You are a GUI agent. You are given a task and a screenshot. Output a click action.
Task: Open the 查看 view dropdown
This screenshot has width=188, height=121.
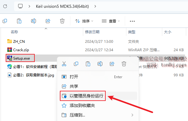(x=111, y=21)
